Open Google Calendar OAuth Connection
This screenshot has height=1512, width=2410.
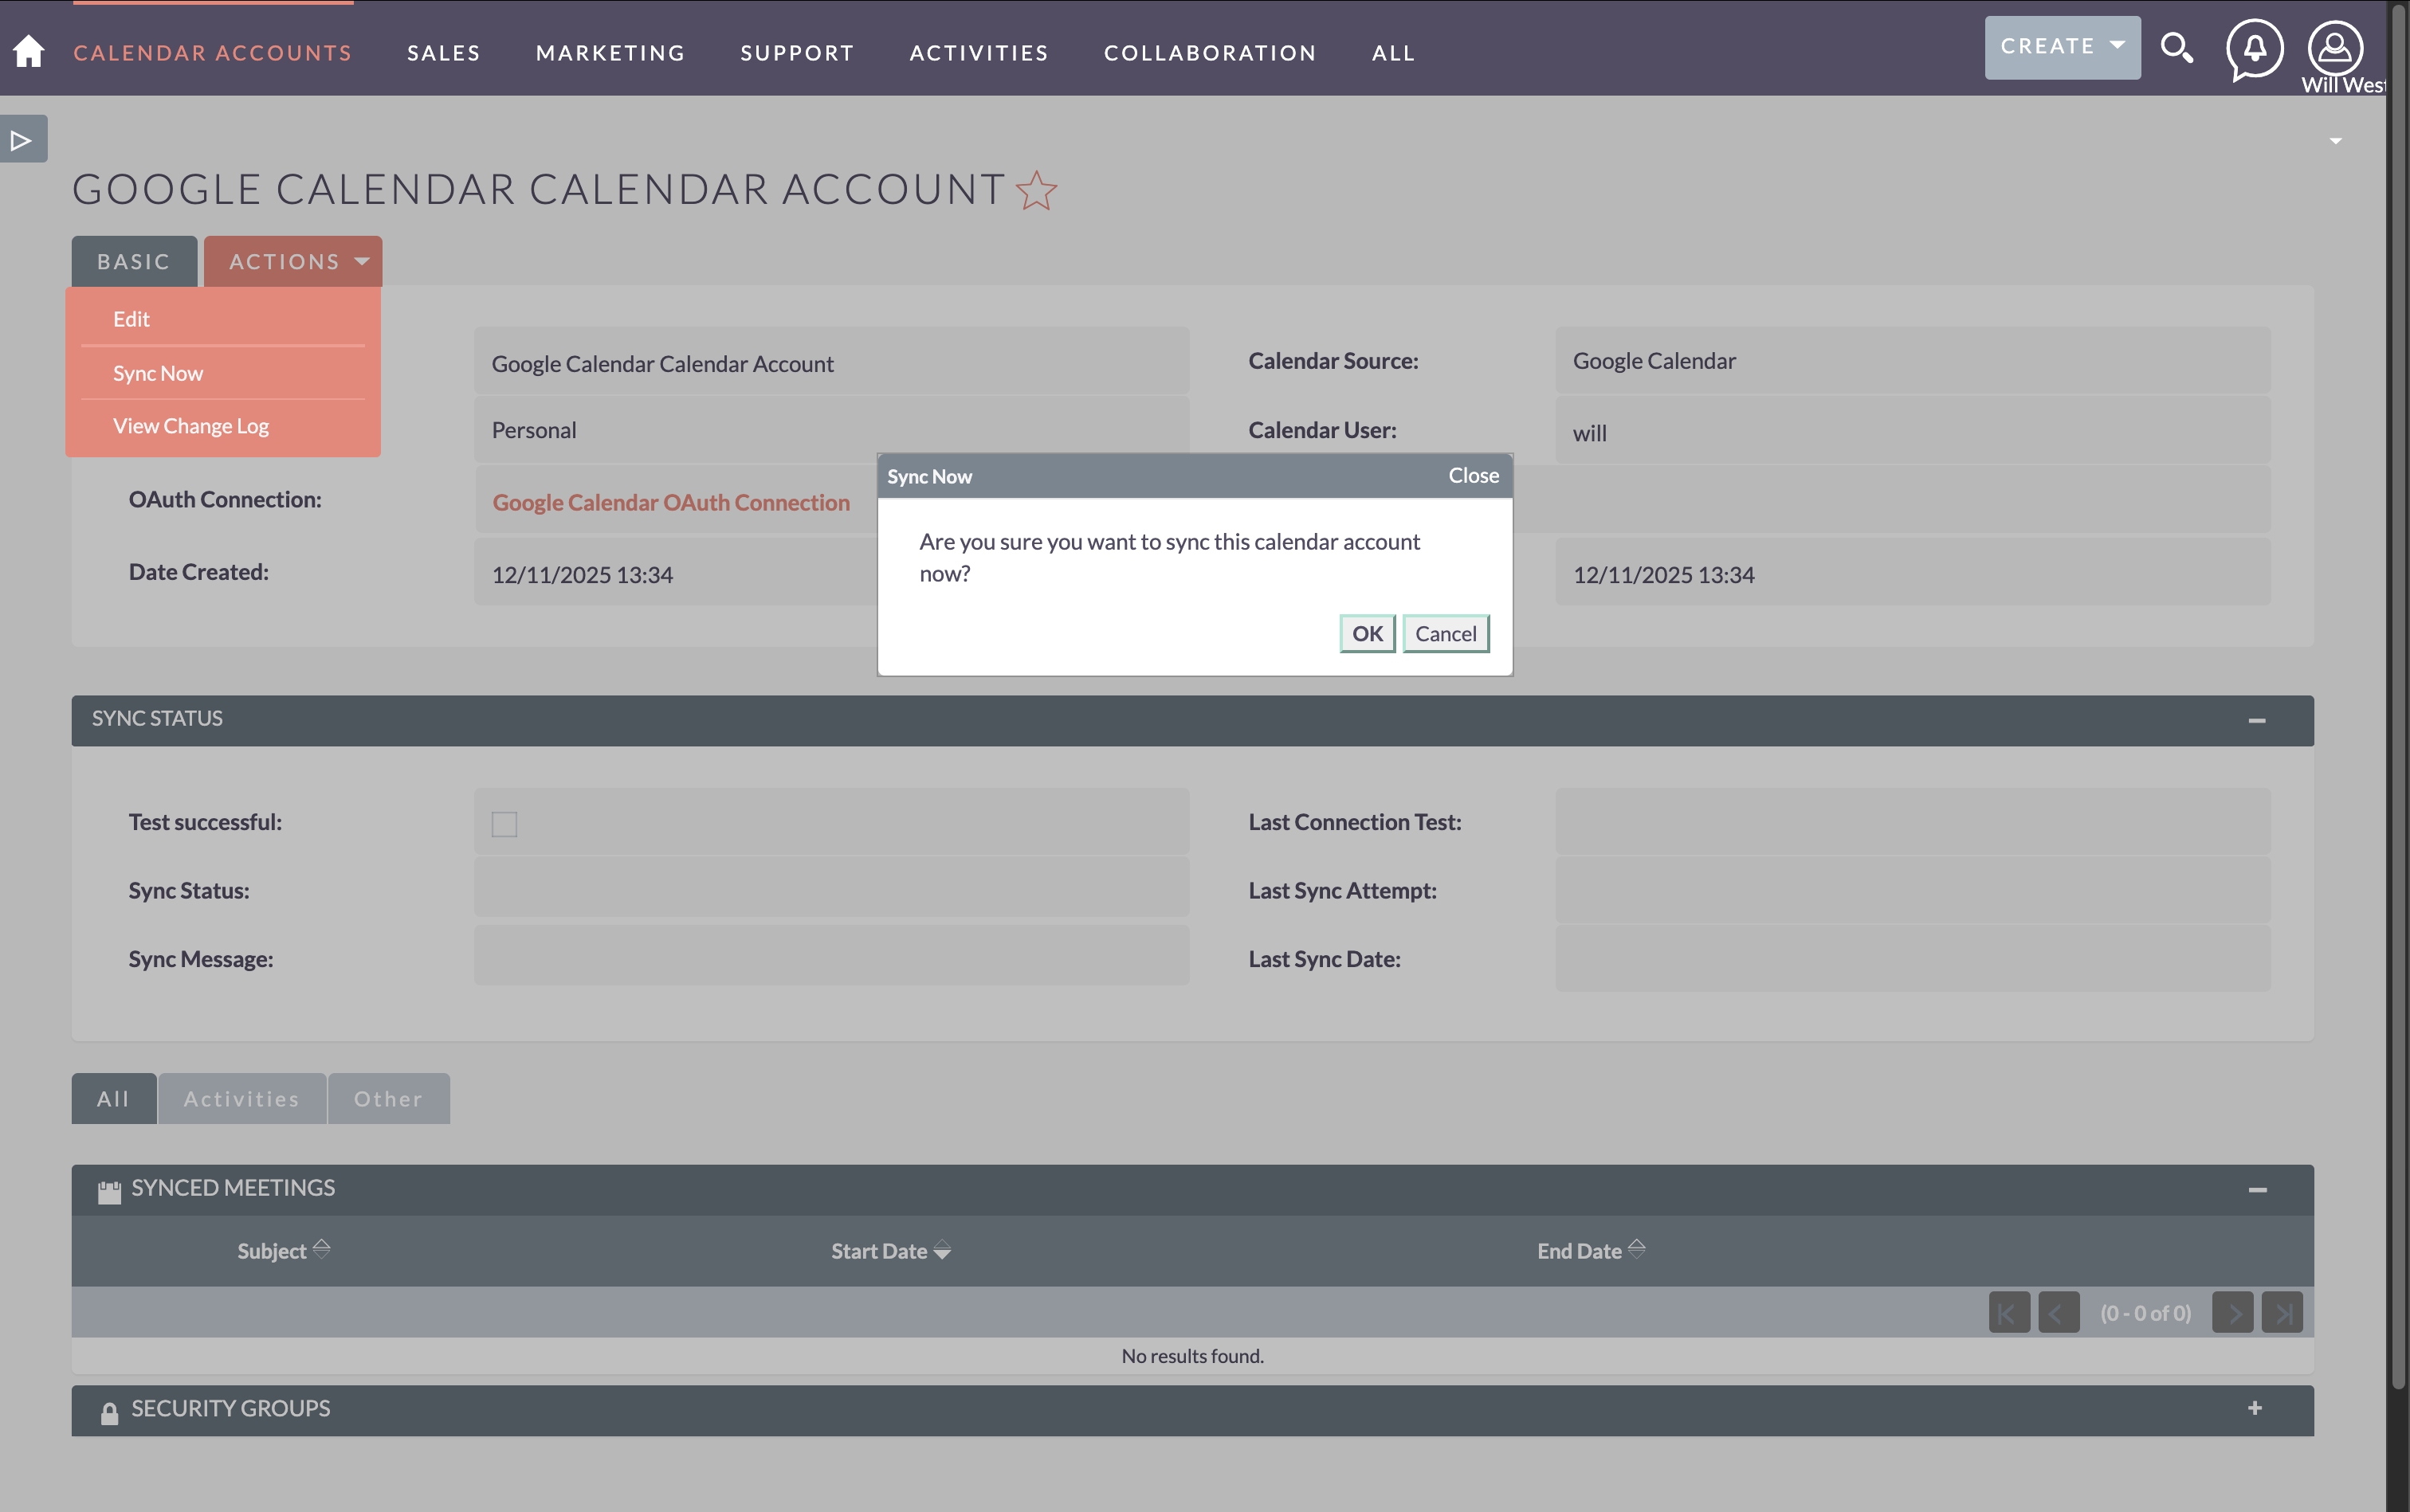coord(670,502)
